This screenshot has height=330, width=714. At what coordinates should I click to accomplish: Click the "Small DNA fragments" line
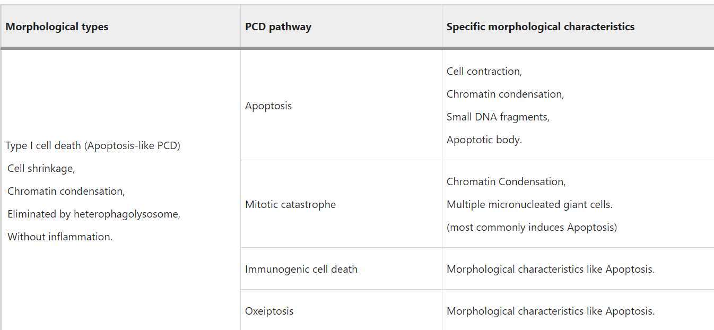[x=498, y=117]
